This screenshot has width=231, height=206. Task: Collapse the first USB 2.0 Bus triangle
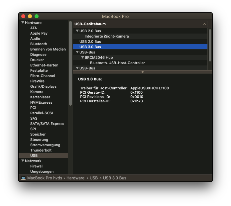coord(77,31)
